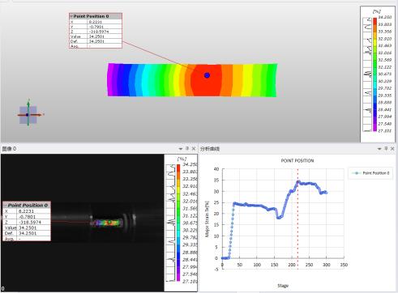Screen dimensions: 398x293
Task: Click the purple 27.101 swatch in 3D legend
Action: (x=374, y=129)
